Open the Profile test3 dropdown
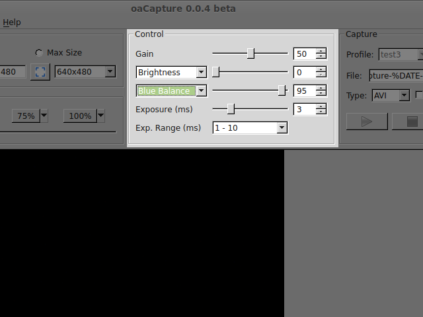This screenshot has width=423, height=317. point(401,54)
